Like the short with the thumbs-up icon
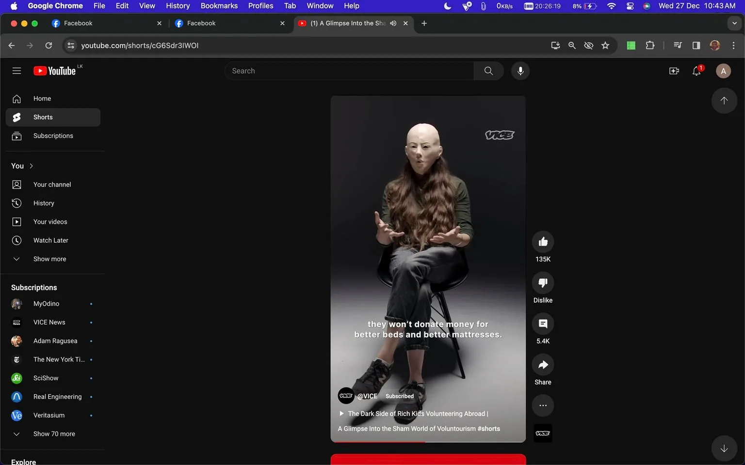Viewport: 745px width, 465px height. [542, 241]
